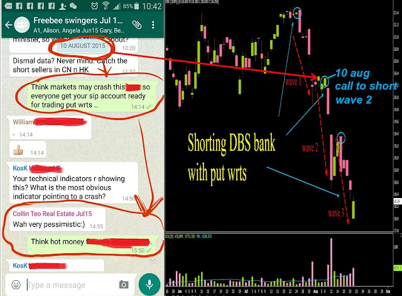Screen dimensions: 402x296
Task: Open the three-dot overflow menu
Action: tap(153, 25)
